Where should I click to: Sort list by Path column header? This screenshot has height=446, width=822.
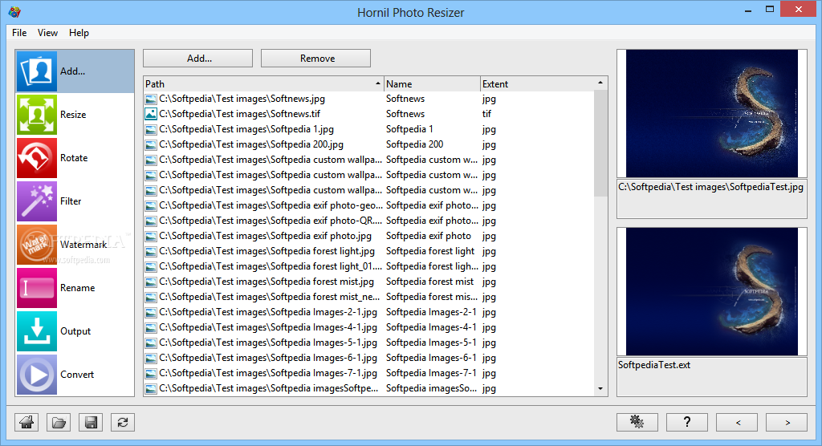click(263, 84)
